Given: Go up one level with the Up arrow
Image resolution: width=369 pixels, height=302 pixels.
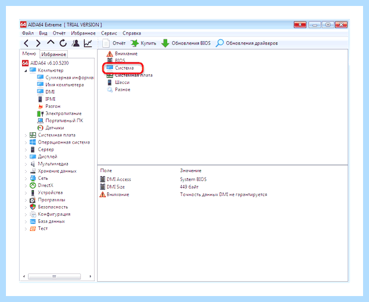Looking at the screenshot, I should tap(51, 43).
